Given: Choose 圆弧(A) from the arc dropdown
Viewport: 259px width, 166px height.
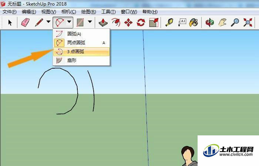Looking at the screenshot, I should pyautogui.click(x=81, y=34).
